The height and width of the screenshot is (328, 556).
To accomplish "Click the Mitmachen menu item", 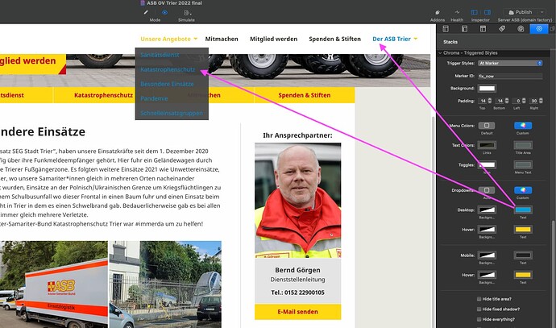I will click(x=222, y=39).
